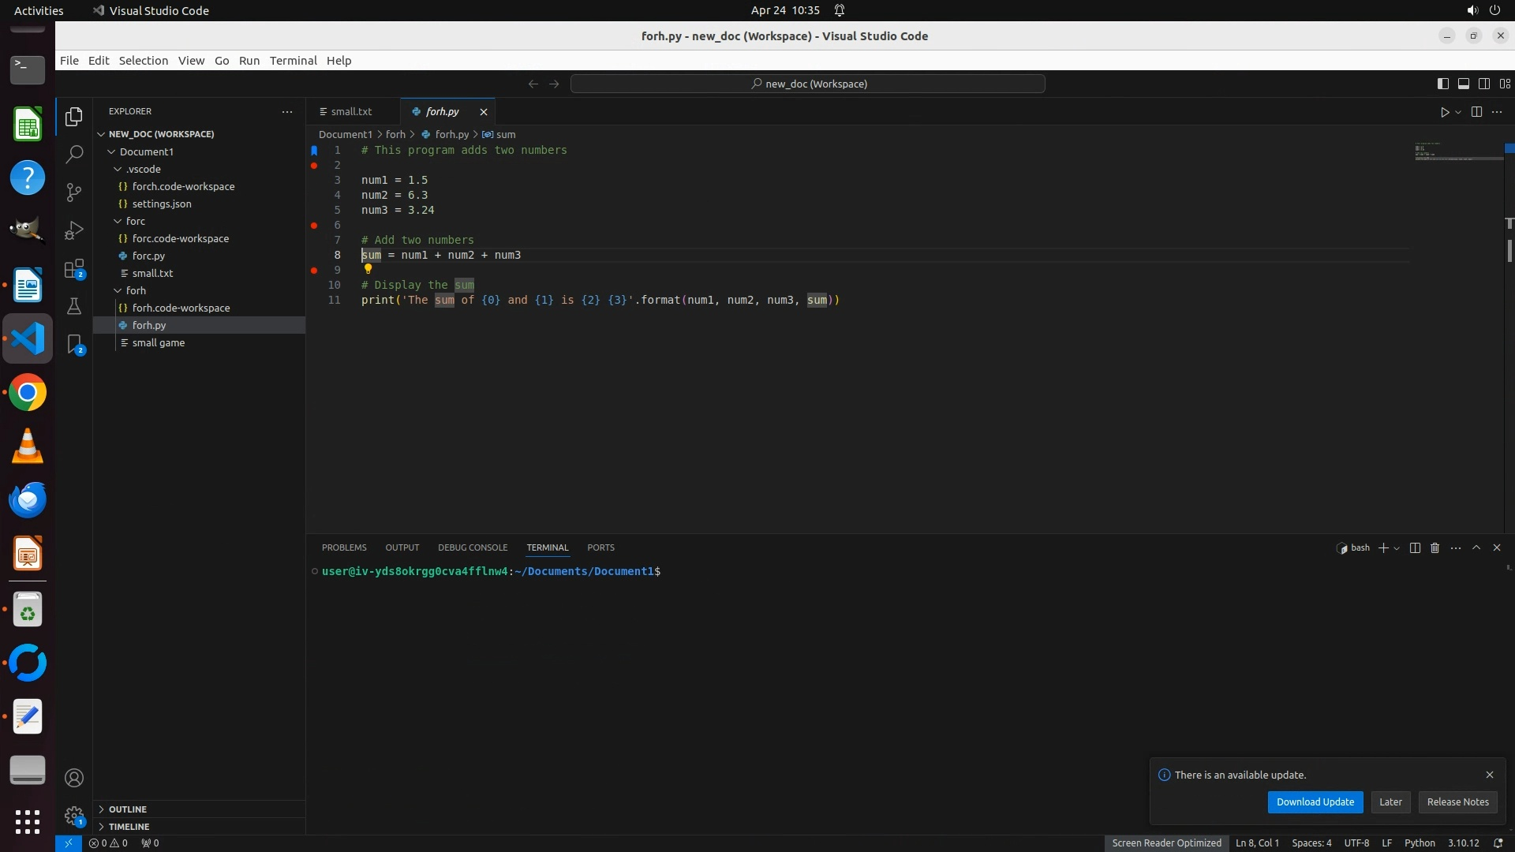The width and height of the screenshot is (1515, 852).
Task: Click the Split Editor Right icon
Action: [x=1476, y=112]
